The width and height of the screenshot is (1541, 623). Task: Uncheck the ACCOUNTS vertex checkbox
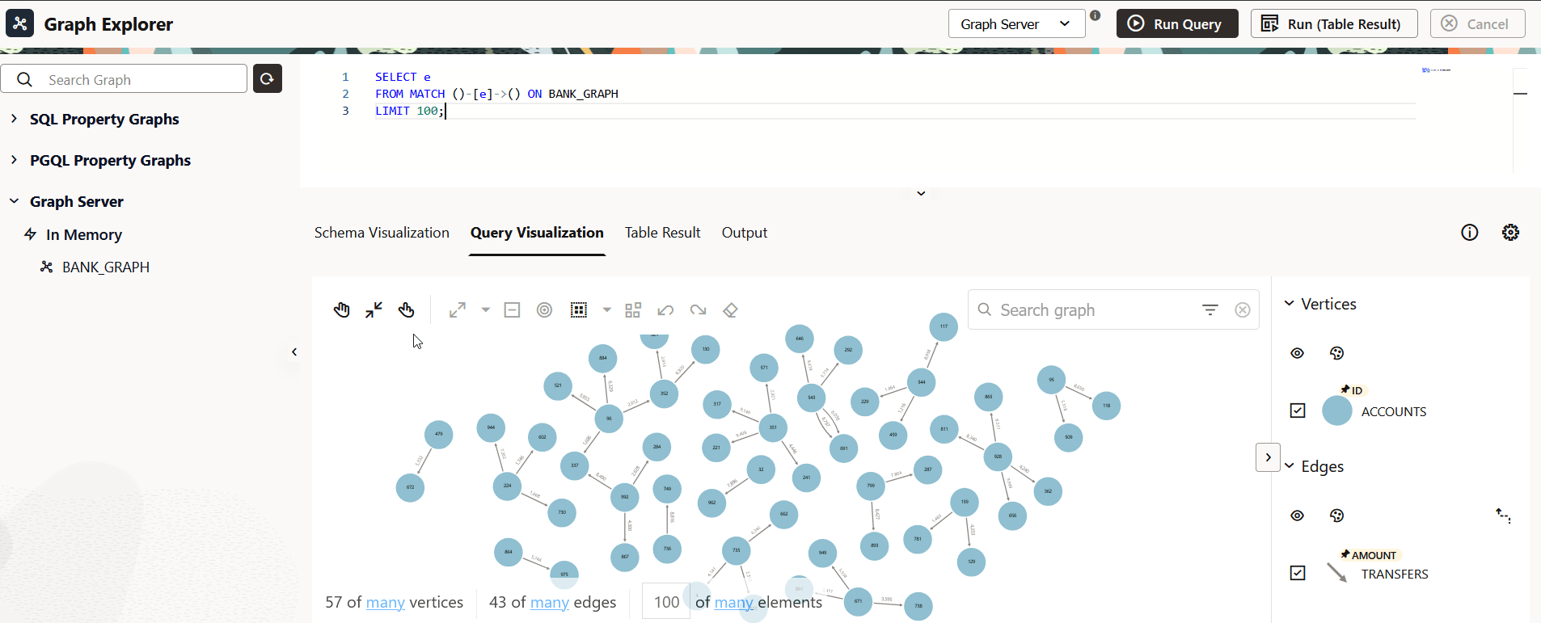(1298, 410)
